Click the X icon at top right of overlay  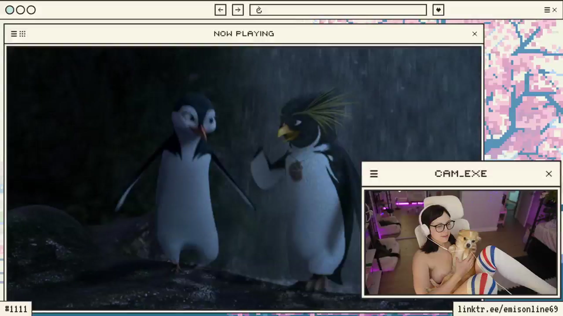coord(554,10)
